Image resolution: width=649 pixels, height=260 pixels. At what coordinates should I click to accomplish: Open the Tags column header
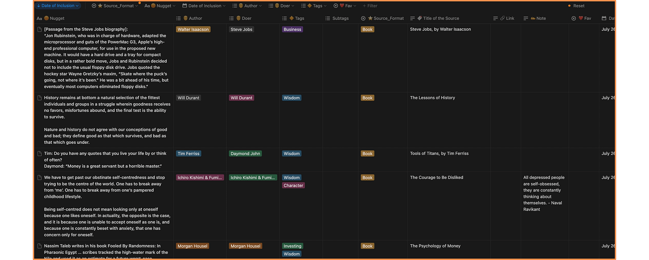301,18
